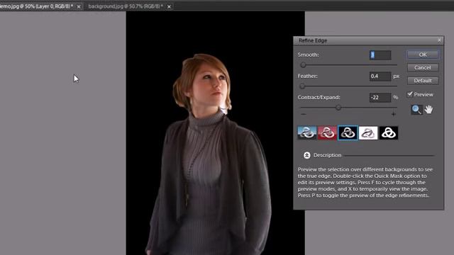Switch to the background.jpg document tab

[126, 6]
